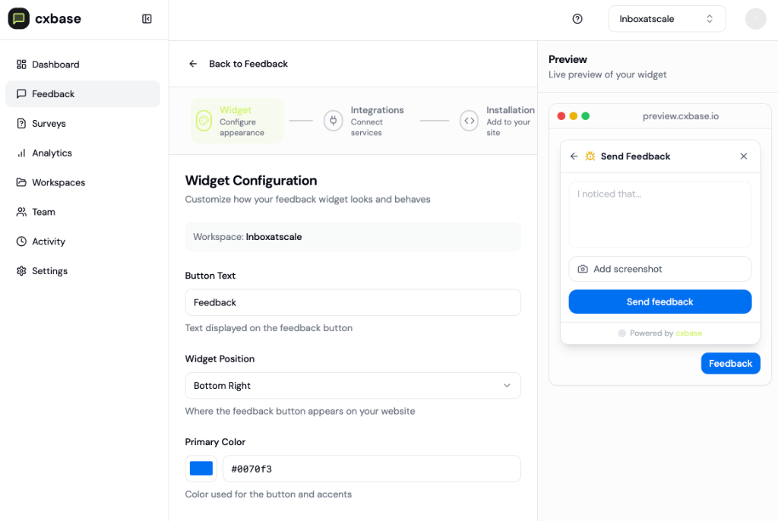Viewport: 778px width, 521px height.
Task: Click the back arrow inside the preview widget
Action: pyautogui.click(x=574, y=156)
